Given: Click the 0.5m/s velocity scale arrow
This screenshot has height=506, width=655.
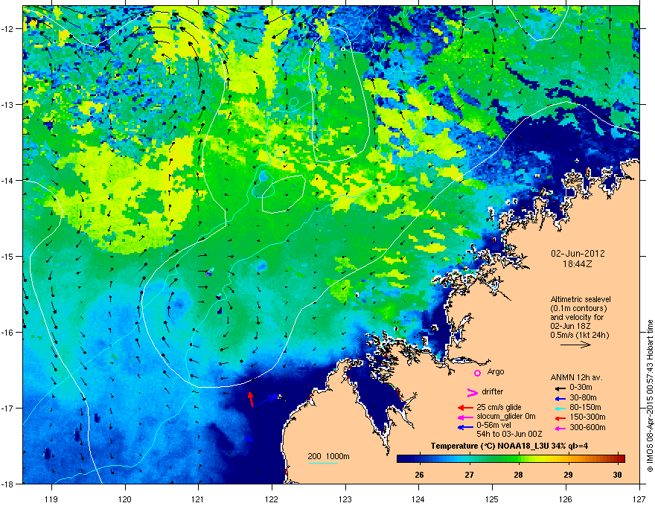Looking at the screenshot, I should pos(575,345).
